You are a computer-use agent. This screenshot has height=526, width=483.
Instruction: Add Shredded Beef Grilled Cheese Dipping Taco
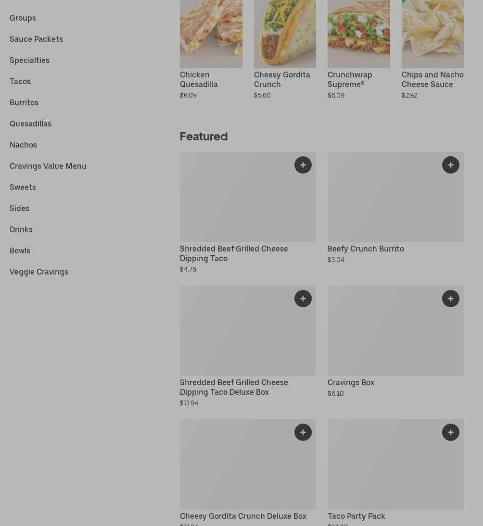click(303, 165)
